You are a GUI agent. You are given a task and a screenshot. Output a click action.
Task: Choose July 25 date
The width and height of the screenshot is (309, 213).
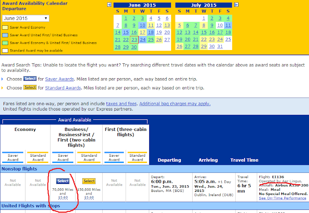click(228, 39)
